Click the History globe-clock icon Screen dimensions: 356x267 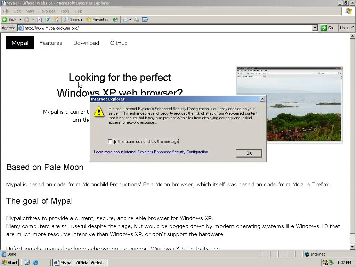click(x=115, y=19)
